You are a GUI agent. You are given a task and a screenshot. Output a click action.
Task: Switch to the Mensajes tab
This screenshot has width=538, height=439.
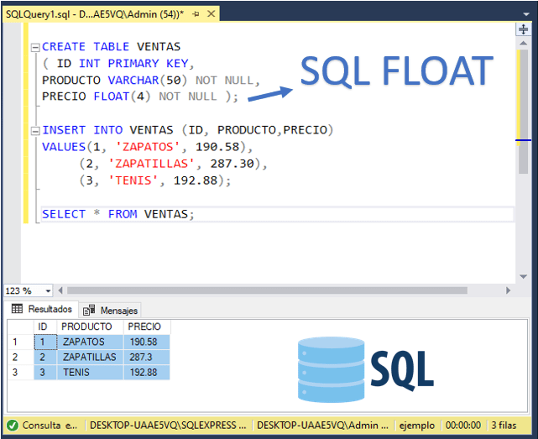click(118, 311)
